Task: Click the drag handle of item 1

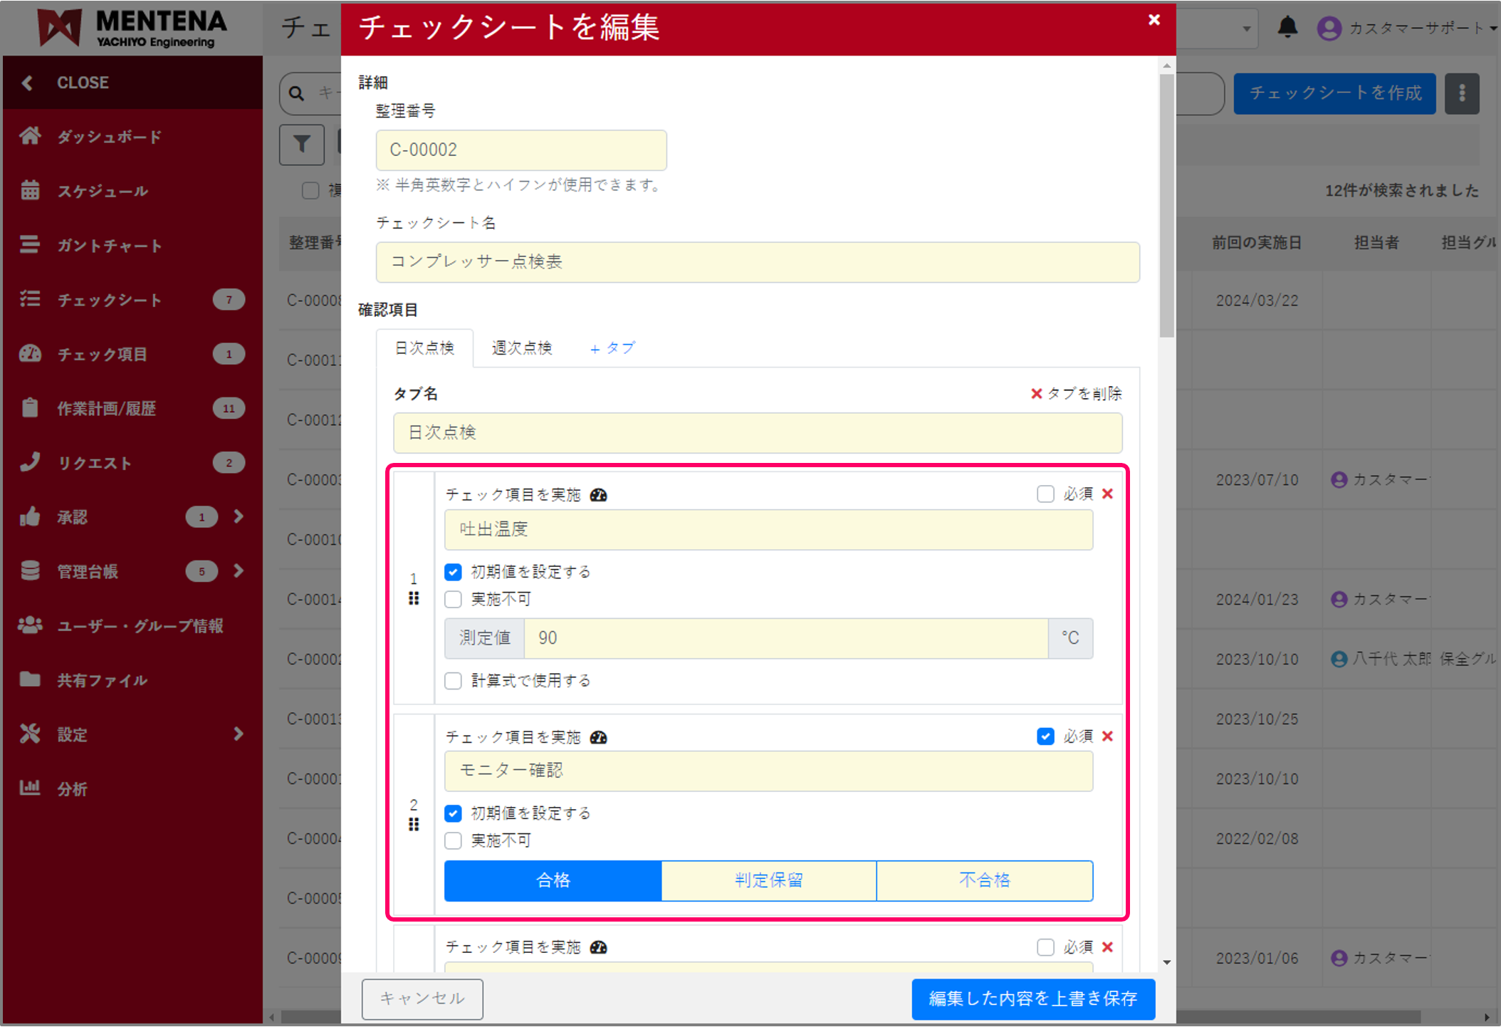Action: [x=414, y=598]
